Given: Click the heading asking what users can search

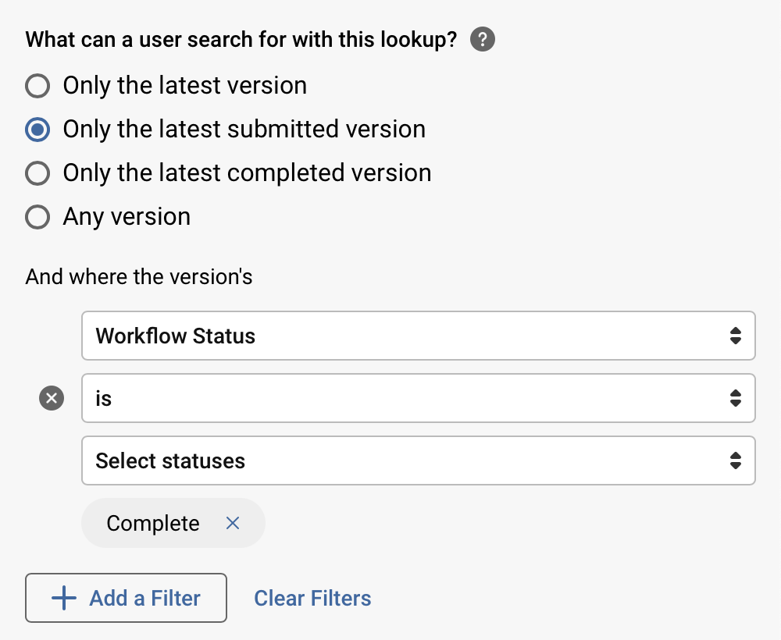Looking at the screenshot, I should click(242, 39).
